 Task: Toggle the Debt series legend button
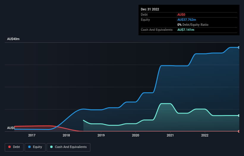pyautogui.click(x=14, y=147)
